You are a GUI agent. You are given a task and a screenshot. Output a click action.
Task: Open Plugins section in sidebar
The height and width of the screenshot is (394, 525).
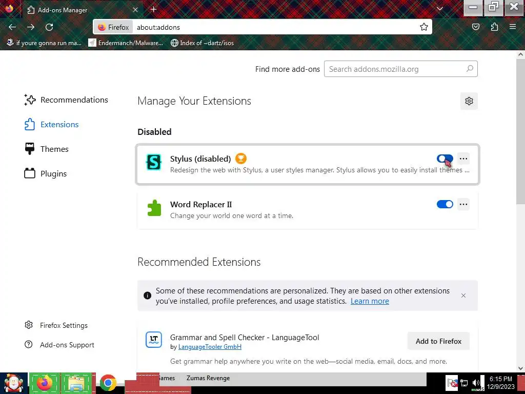coord(46,173)
